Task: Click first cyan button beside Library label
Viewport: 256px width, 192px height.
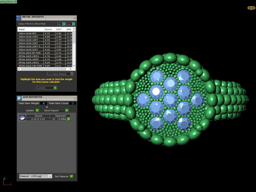Action: click(x=63, y=24)
